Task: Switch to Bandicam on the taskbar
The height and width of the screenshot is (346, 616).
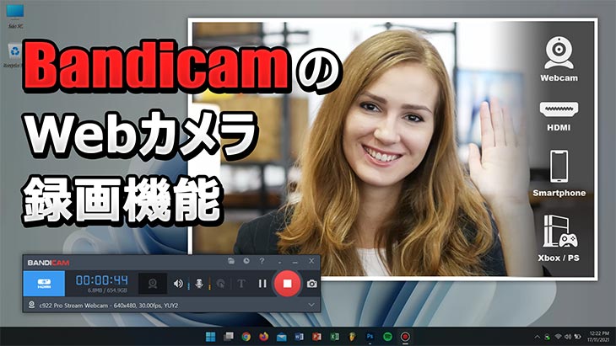Action: [x=405, y=337]
